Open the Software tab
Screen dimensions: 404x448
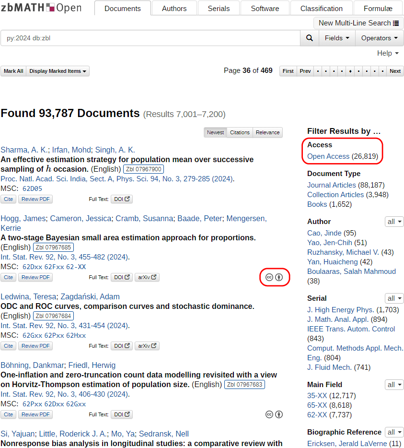[x=265, y=8]
